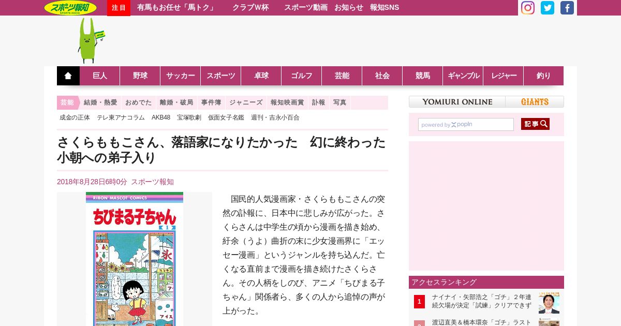The height and width of the screenshot is (326, 621).
Task: Open the ギャンブル navigation tab
Action: (x=463, y=76)
